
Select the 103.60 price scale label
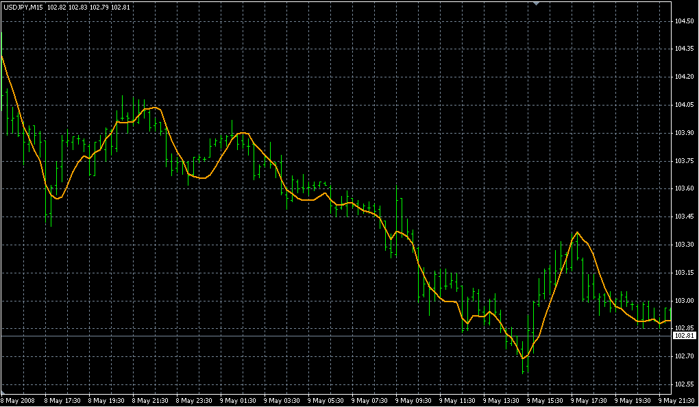pyautogui.click(x=684, y=188)
